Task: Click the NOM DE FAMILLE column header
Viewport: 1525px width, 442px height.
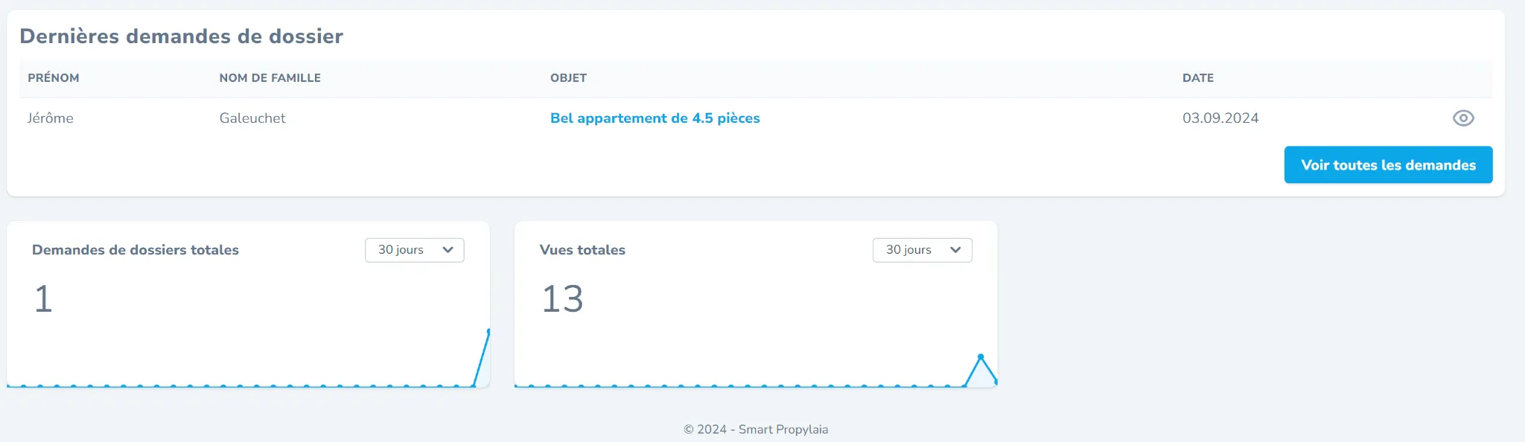Action: tap(270, 78)
